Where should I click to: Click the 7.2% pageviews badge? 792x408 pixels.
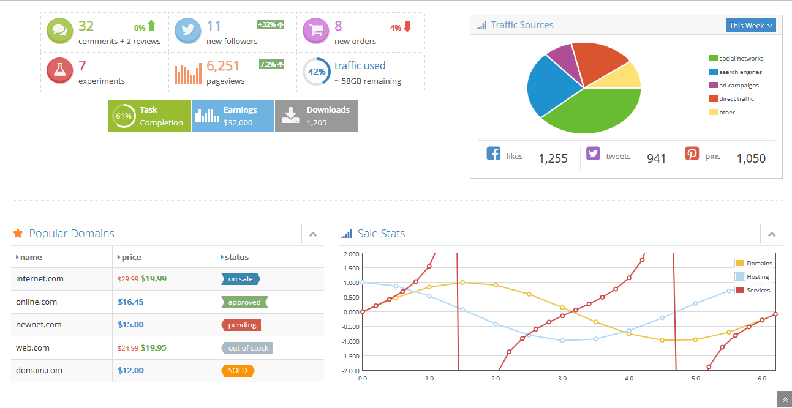click(x=271, y=64)
